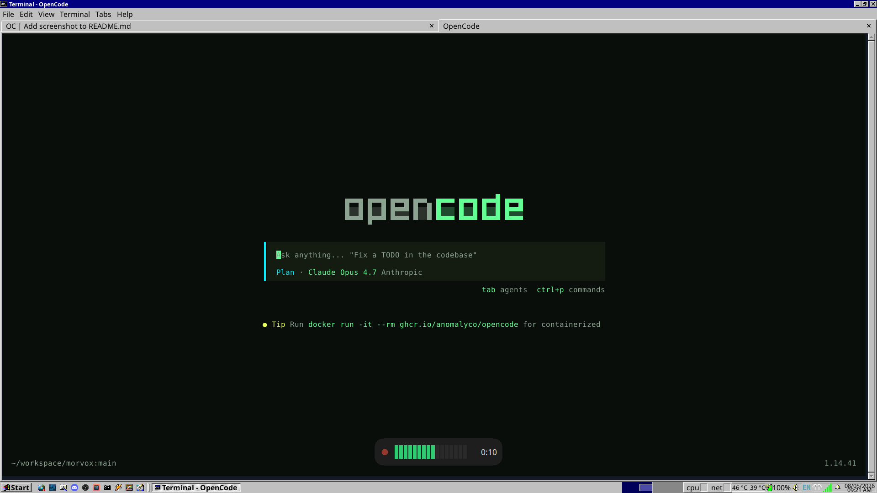Click the terminal scrollbar up arrow

(871, 37)
